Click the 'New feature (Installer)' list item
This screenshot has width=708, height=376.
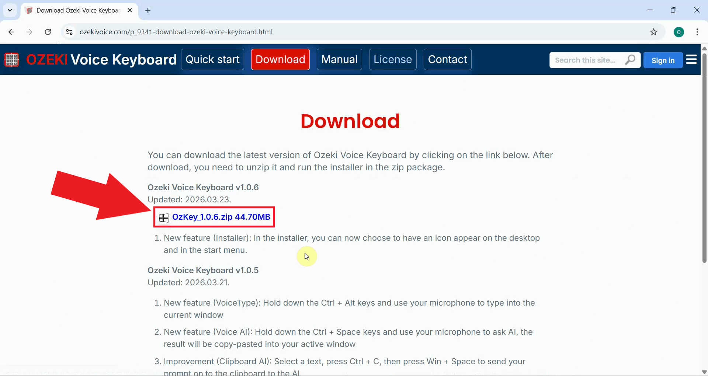coord(351,244)
